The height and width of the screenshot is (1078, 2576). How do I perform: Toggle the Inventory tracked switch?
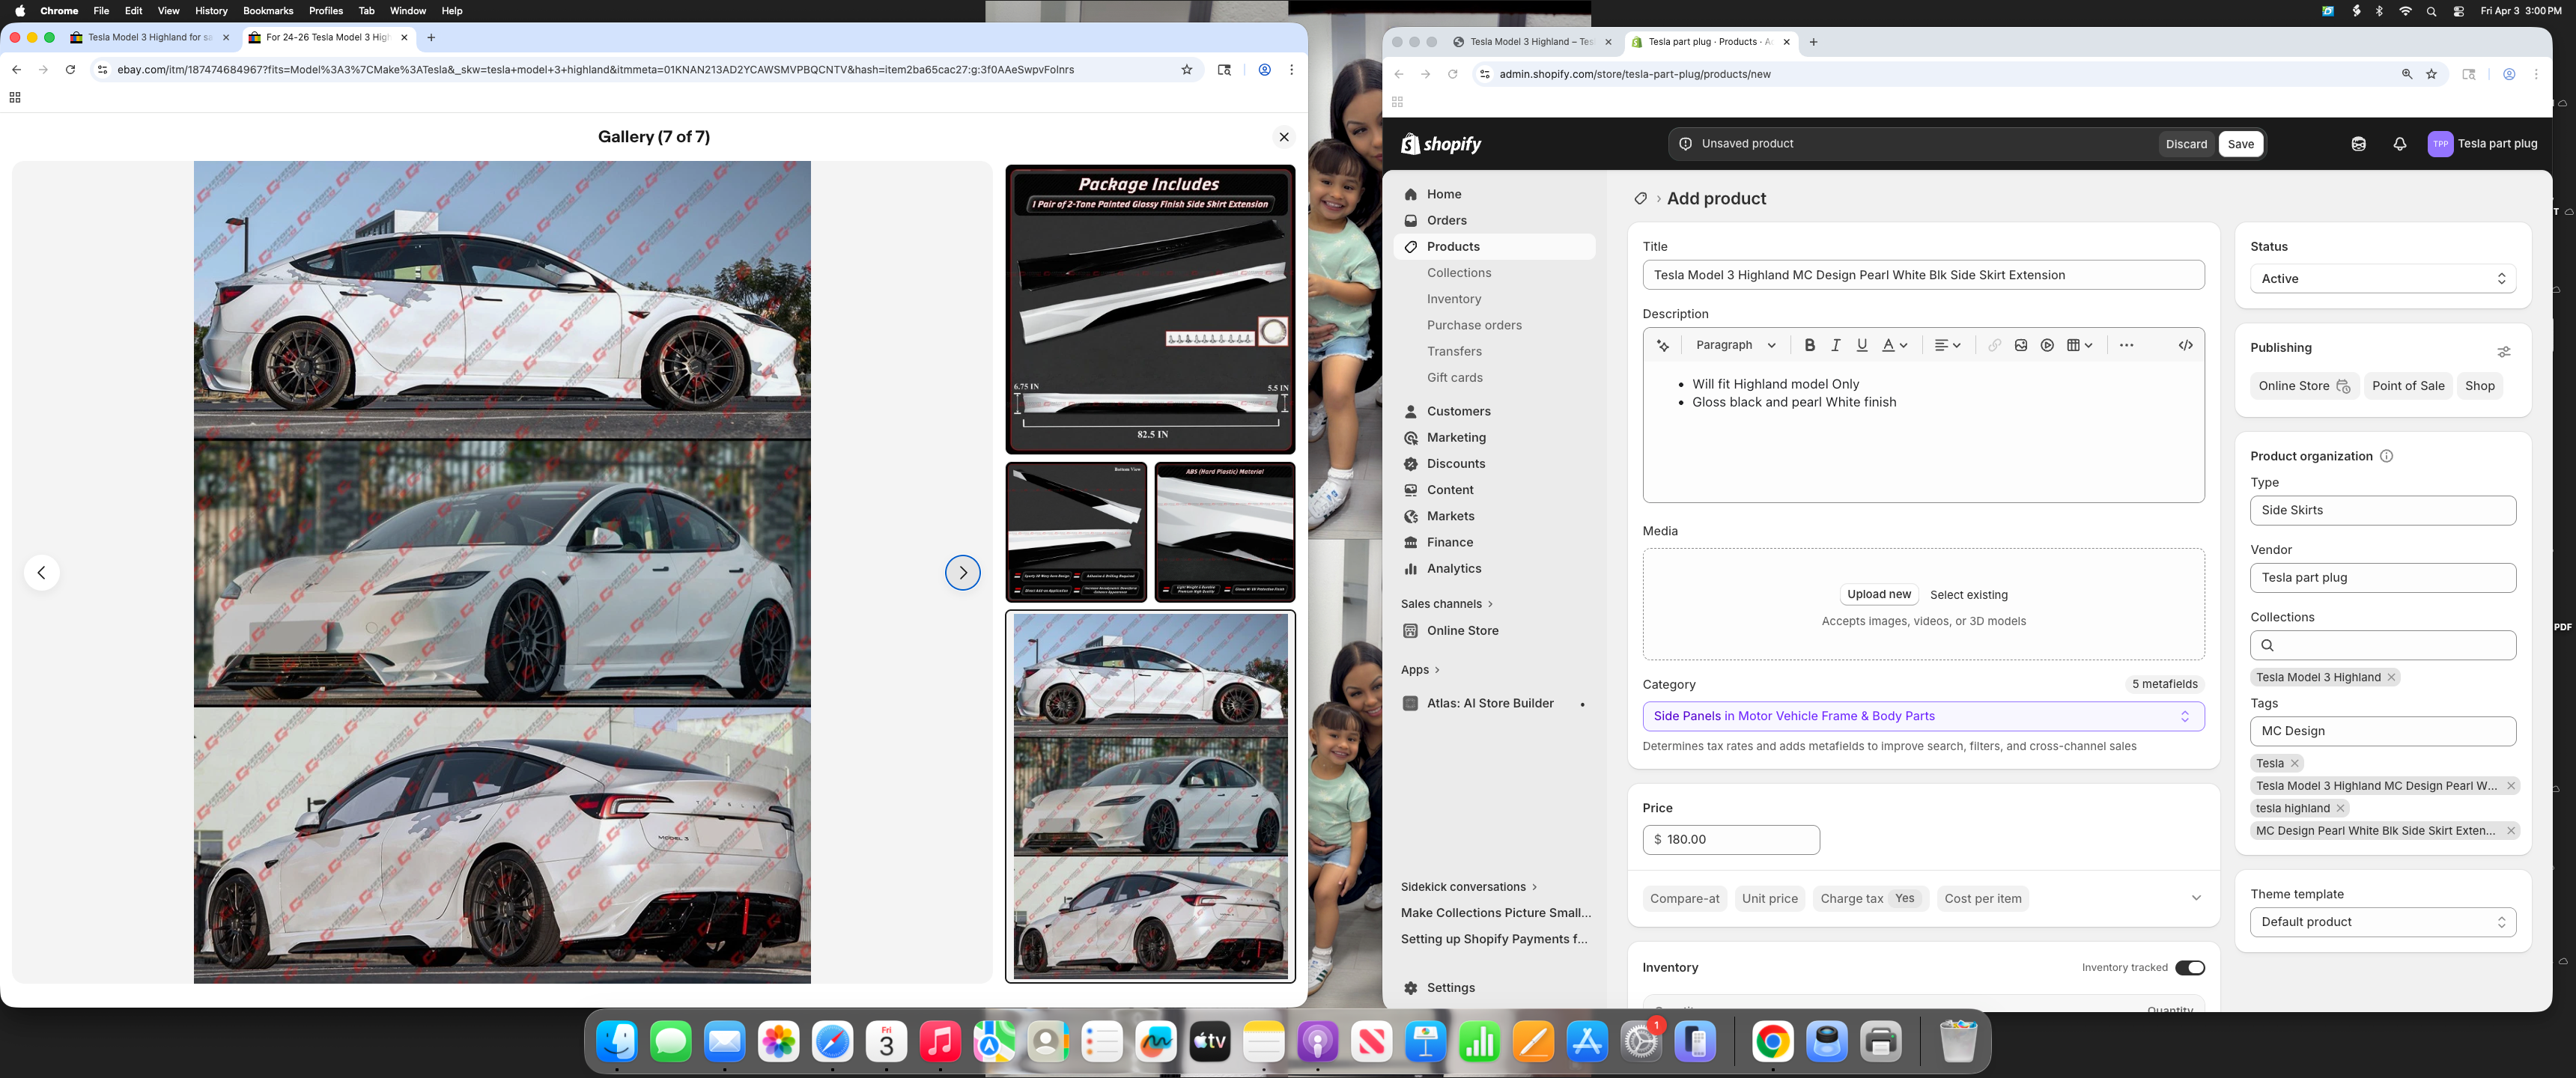point(2189,968)
